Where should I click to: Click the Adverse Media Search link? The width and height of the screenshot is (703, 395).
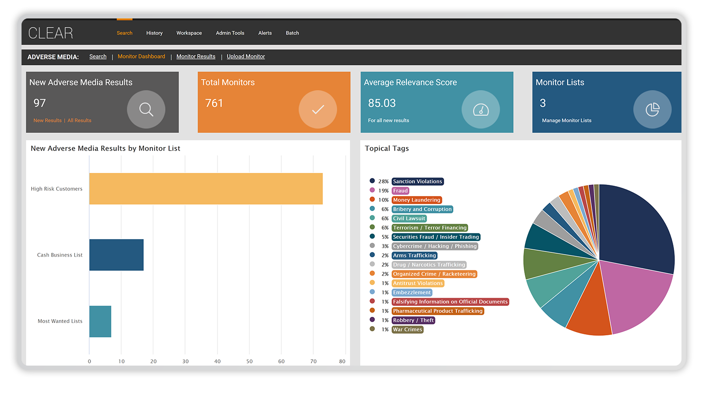click(x=98, y=57)
